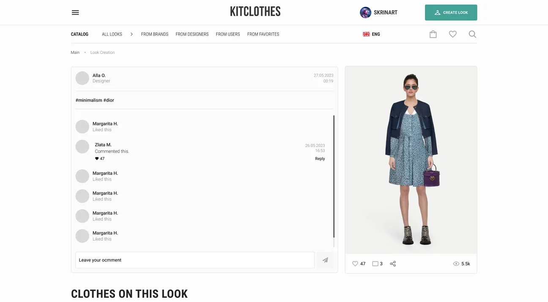Open the ENG language selector
This screenshot has height=302, width=548.
click(371, 34)
